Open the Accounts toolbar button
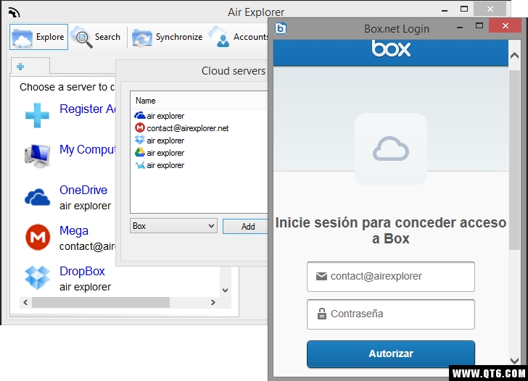 pyautogui.click(x=238, y=37)
